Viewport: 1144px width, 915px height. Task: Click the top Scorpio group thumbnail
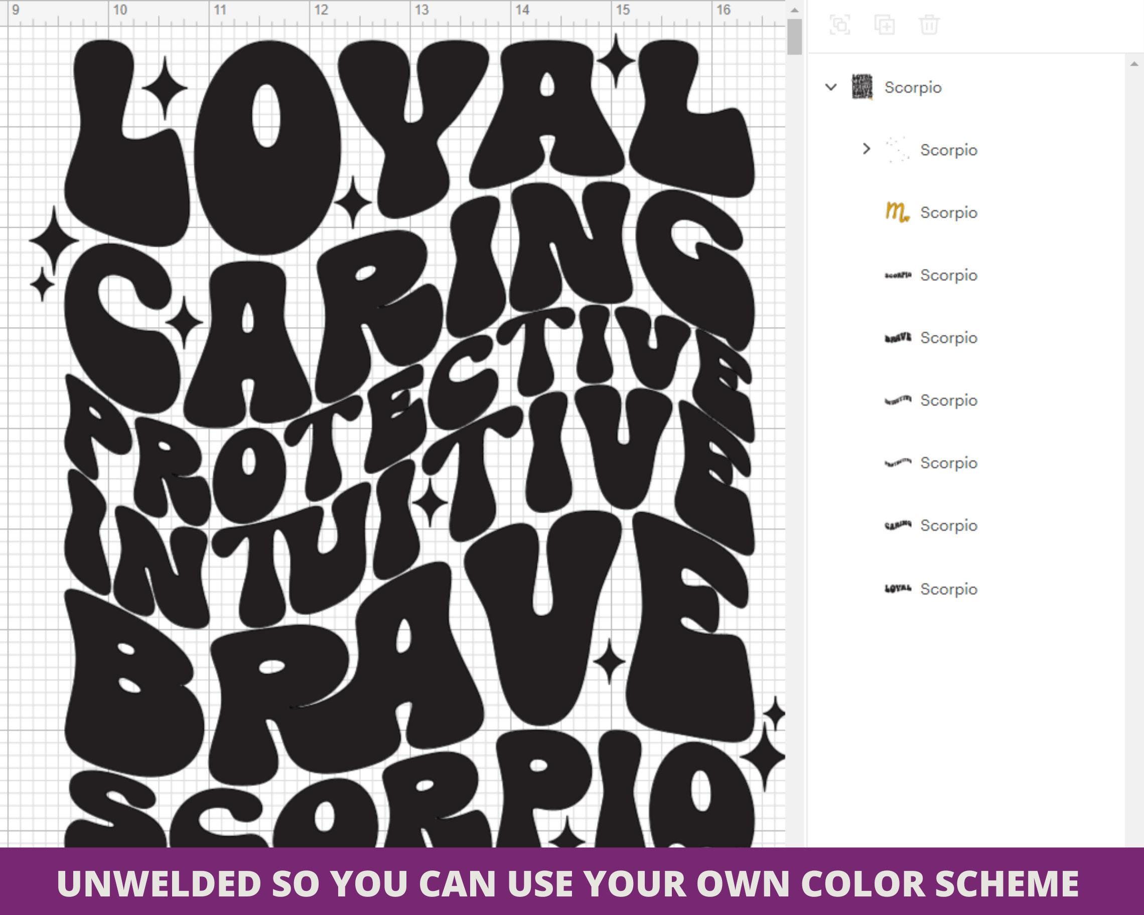tap(862, 86)
